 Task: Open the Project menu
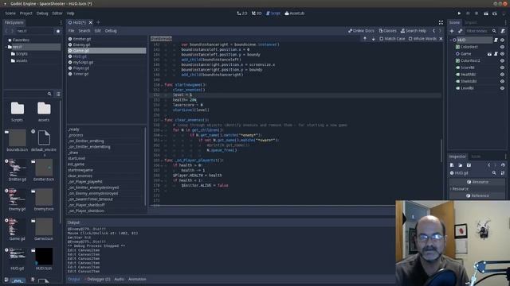point(26,14)
